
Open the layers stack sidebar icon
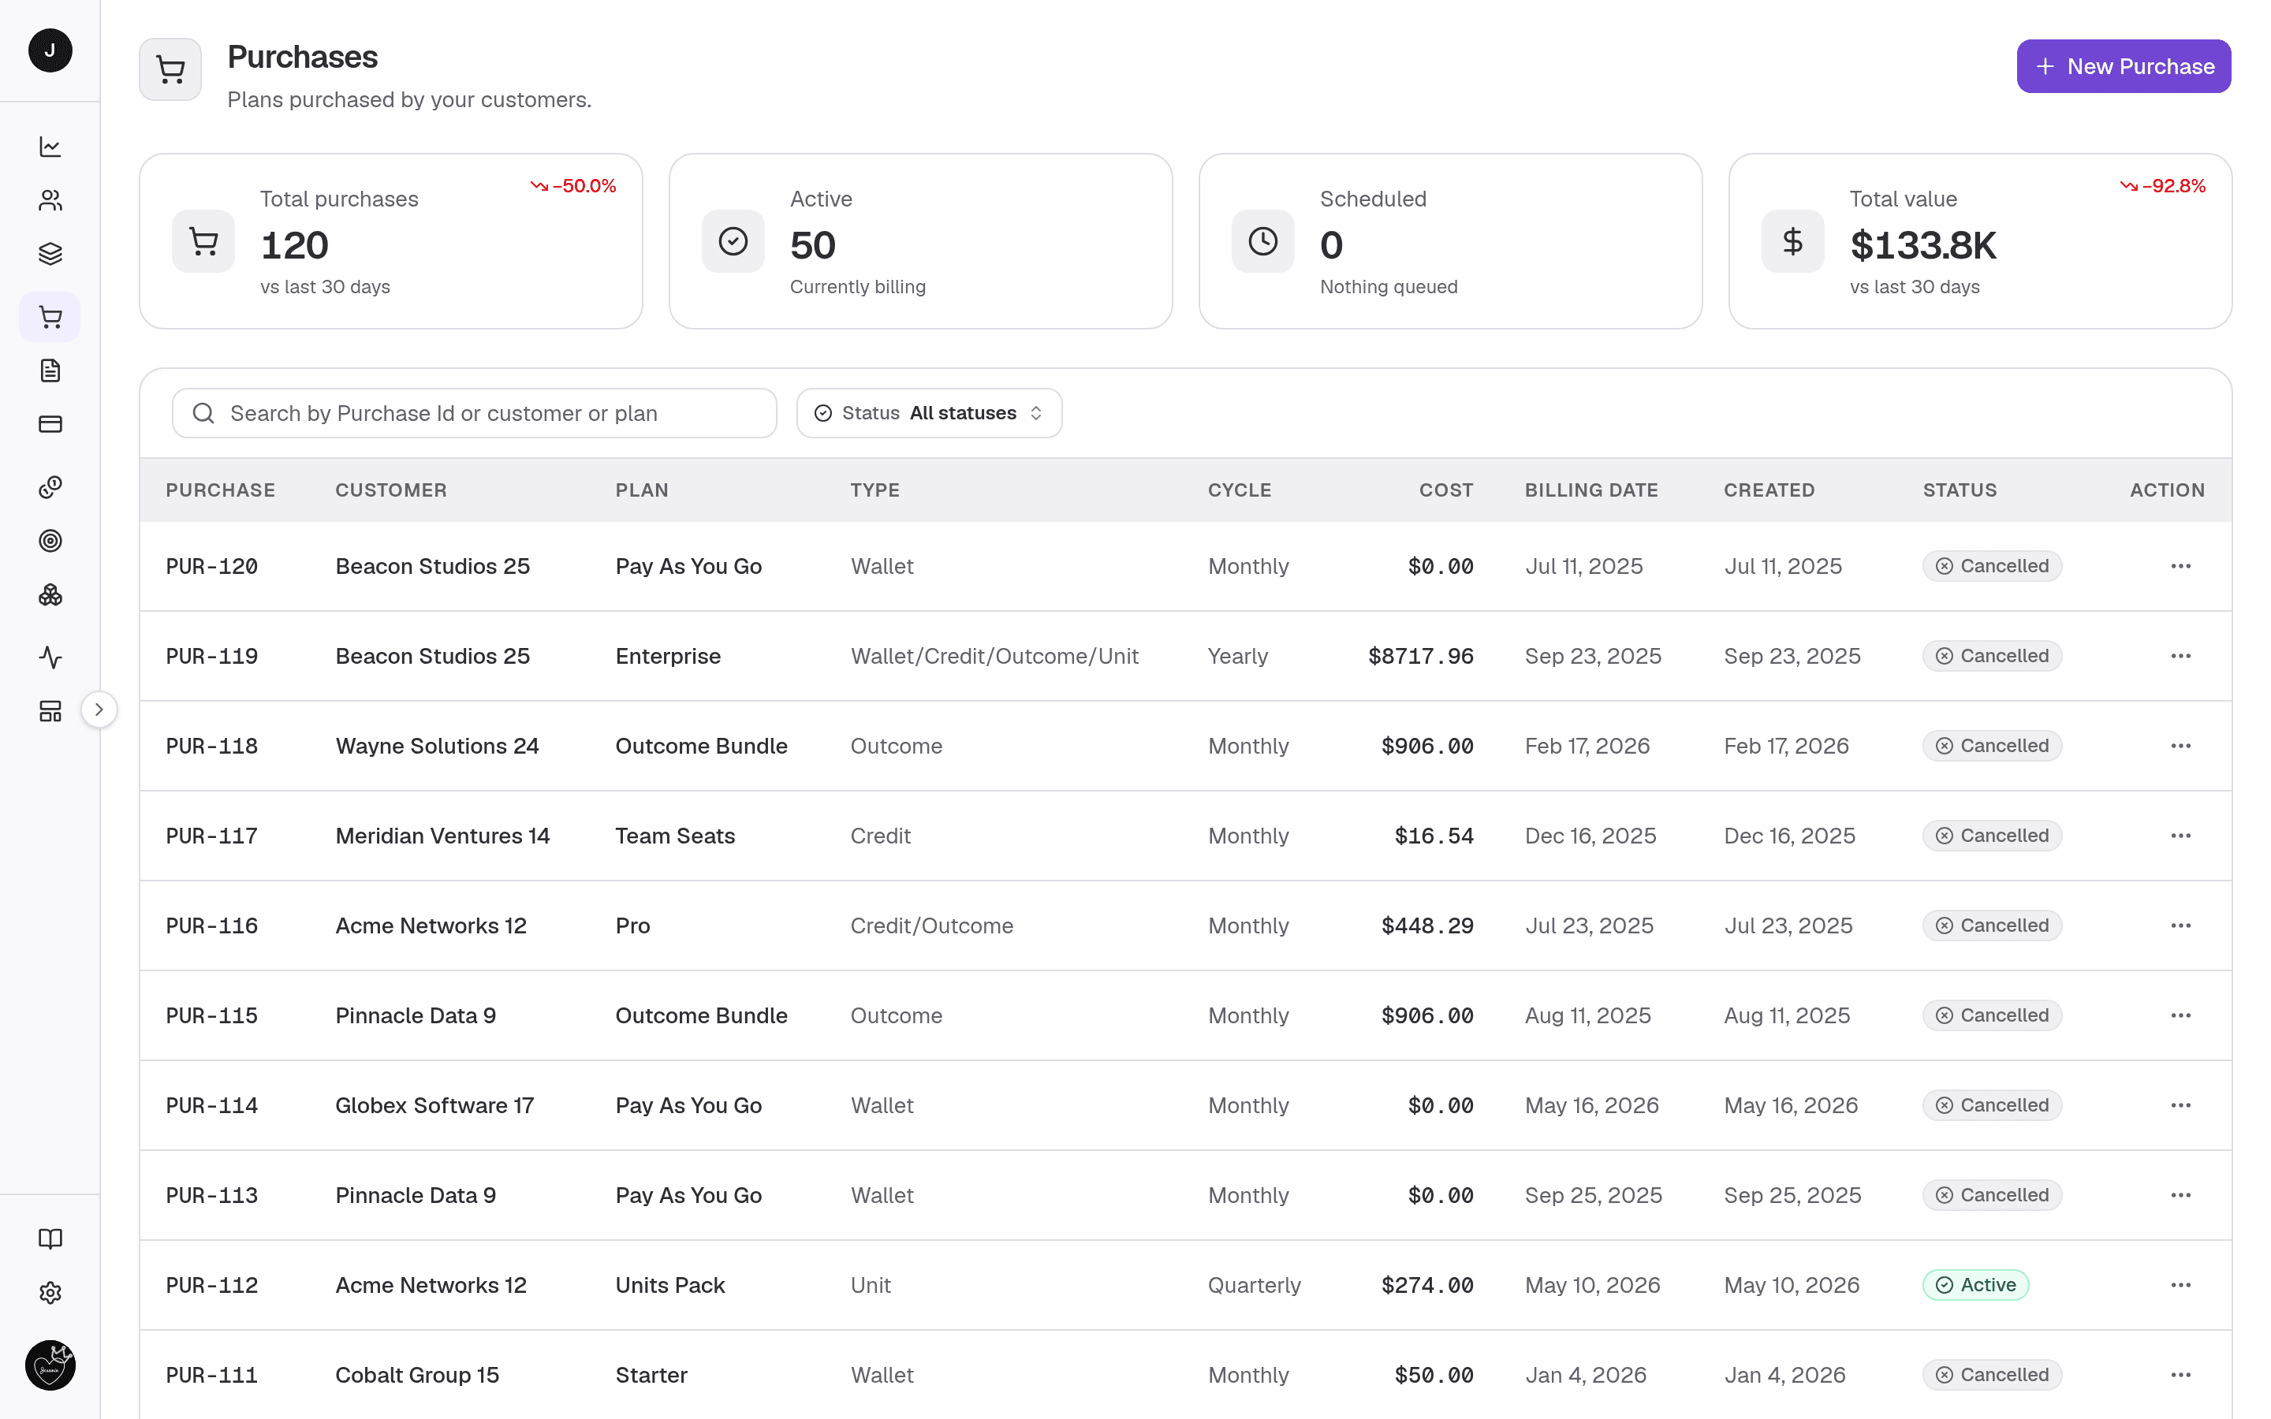click(x=50, y=253)
